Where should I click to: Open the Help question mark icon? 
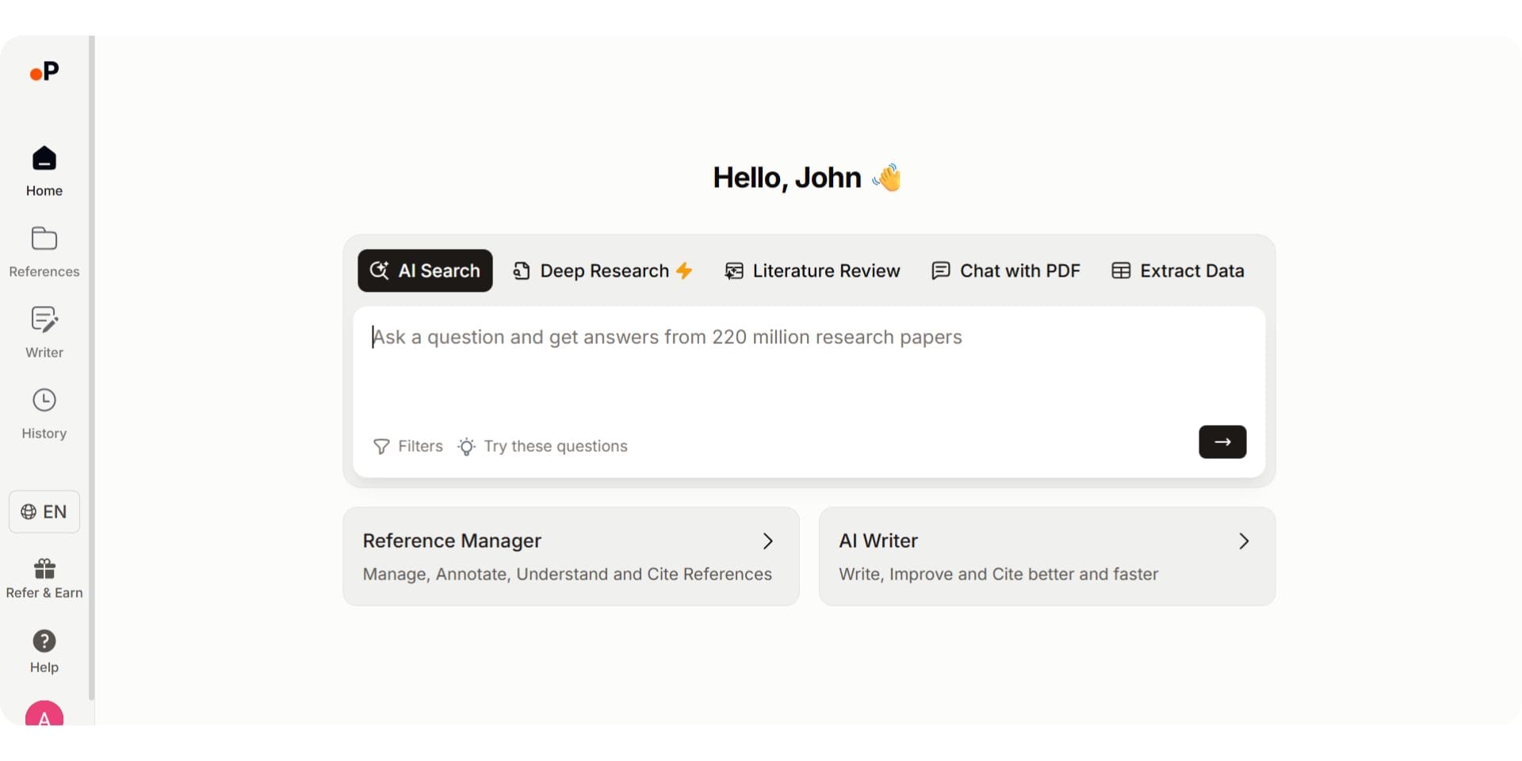point(44,641)
